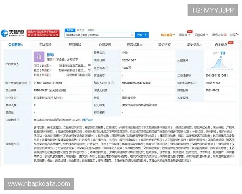Click the 天眼评分 score chart
The height and width of the screenshot is (194, 242).
220,64
